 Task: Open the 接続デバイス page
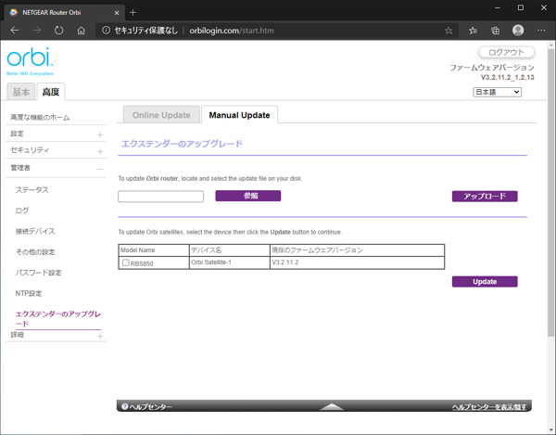coord(35,231)
